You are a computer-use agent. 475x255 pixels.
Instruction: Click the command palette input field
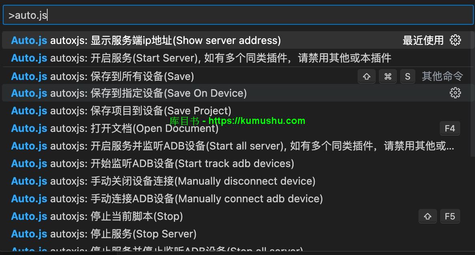pyautogui.click(x=238, y=15)
